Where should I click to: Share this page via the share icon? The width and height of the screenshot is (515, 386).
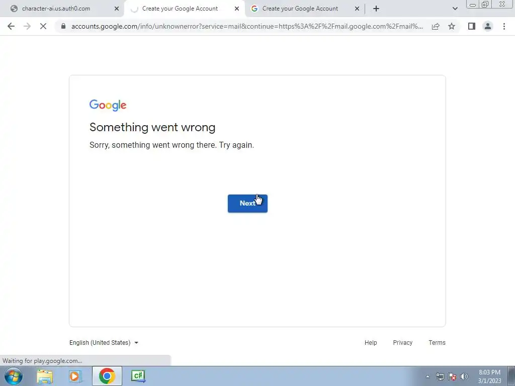[x=436, y=26]
